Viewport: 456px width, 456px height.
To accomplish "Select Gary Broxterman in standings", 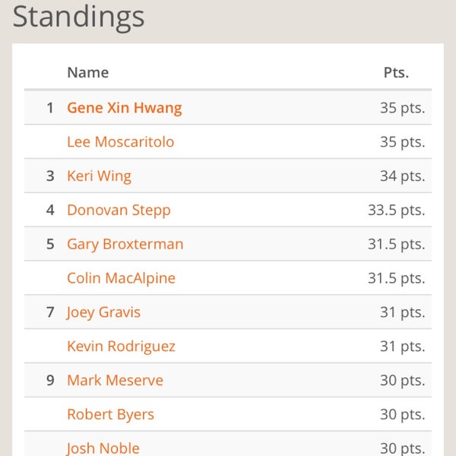I will 125,245.
